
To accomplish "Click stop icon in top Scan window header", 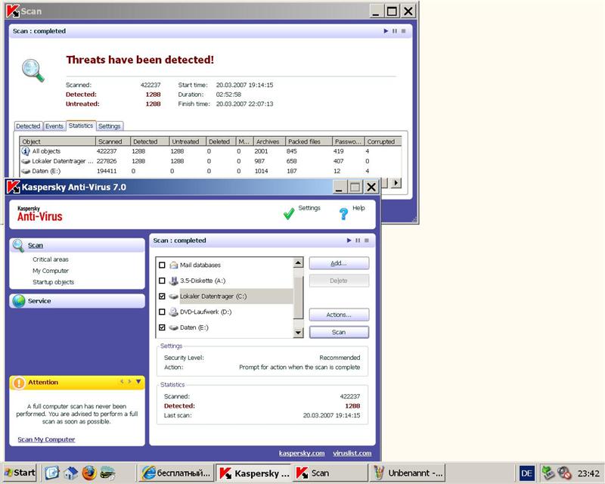I will pyautogui.click(x=403, y=31).
